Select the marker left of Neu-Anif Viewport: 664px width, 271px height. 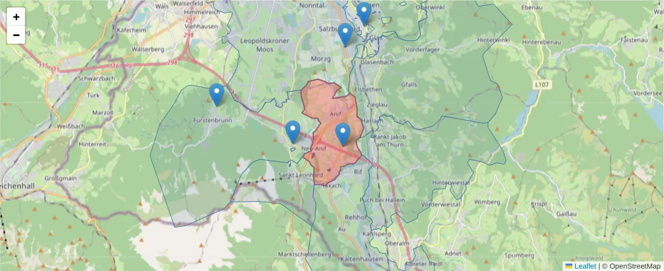293,132
